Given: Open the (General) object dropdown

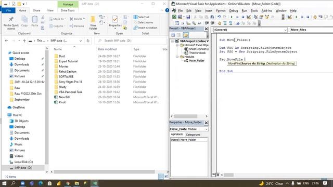Looking at the screenshot, I should click(285, 30).
